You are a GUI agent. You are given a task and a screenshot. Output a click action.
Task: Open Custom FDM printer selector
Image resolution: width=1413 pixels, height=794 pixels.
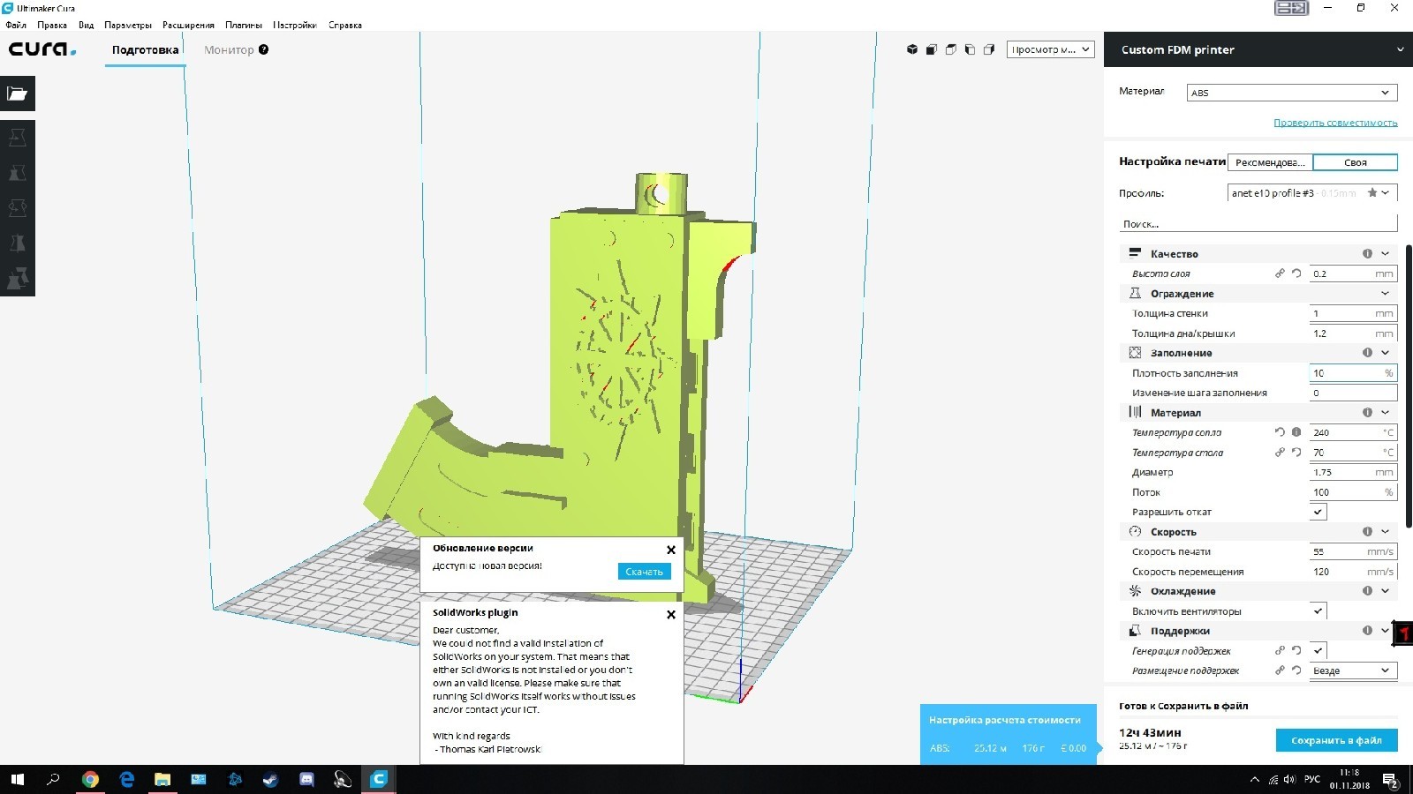coord(1258,49)
